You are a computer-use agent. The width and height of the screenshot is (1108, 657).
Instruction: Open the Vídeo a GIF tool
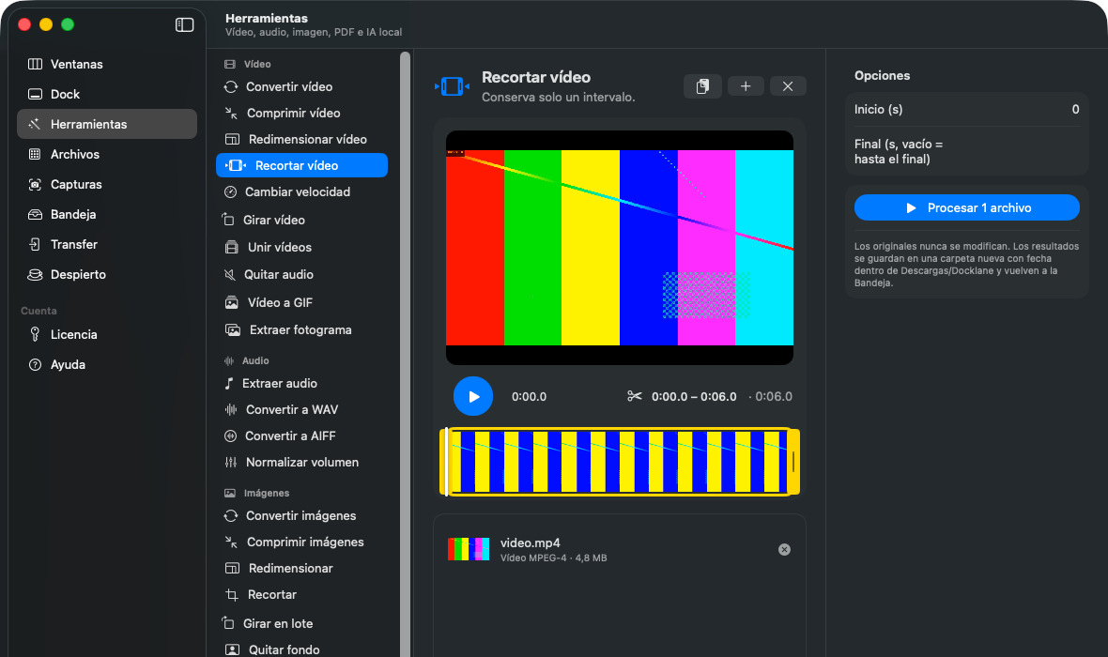pos(301,302)
